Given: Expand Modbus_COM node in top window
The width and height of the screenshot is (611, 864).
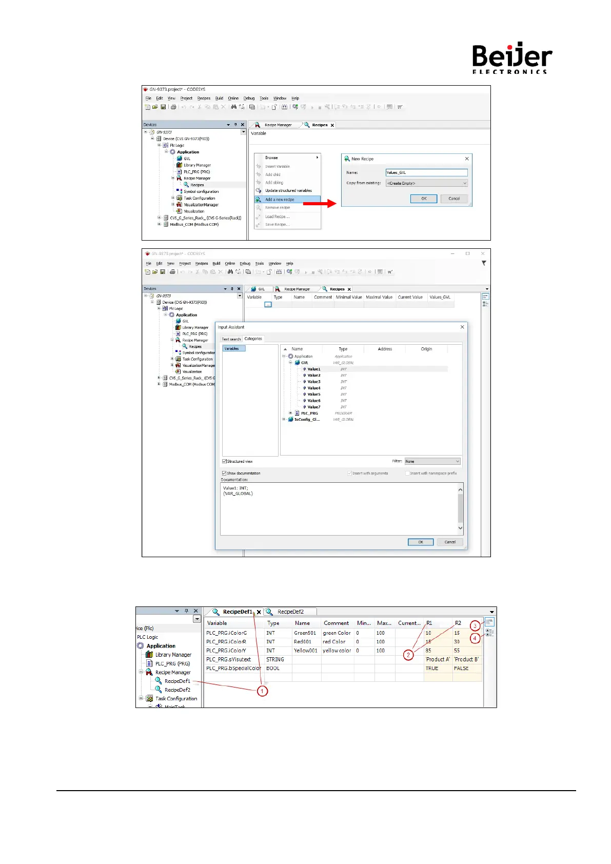Looking at the screenshot, I should click(159, 224).
